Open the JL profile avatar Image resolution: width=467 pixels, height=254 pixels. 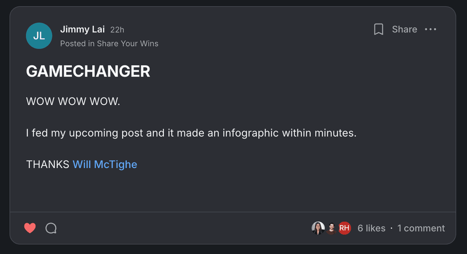click(x=39, y=36)
